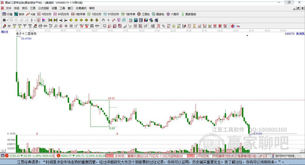
Task: Select the red polyline drawing tool
Action: coord(113,20)
